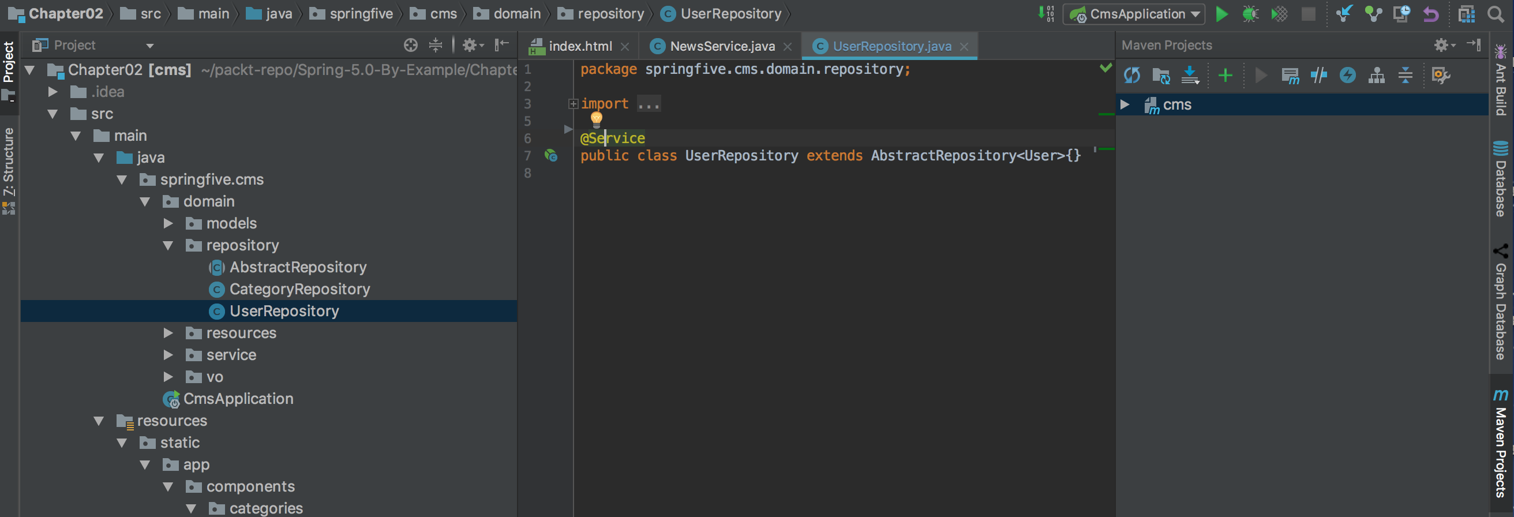
Task: Switch to the index.html tab
Action: 579,46
